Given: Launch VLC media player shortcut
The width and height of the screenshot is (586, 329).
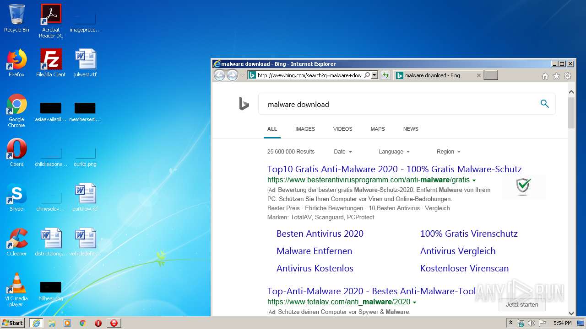Looking at the screenshot, I should (16, 290).
